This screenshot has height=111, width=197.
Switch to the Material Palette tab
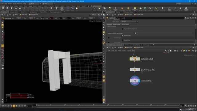coord(136,45)
